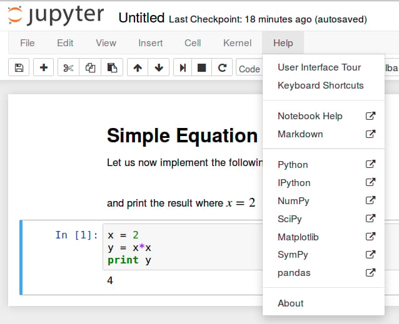
Task: Click the In [1]: prompt label
Action: (76, 235)
